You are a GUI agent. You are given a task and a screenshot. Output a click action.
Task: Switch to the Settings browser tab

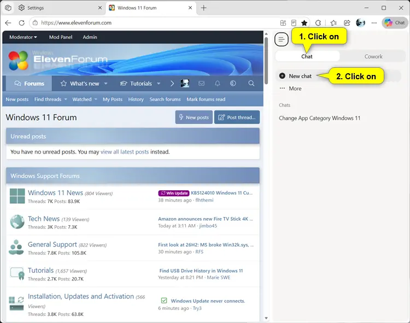pyautogui.click(x=60, y=8)
